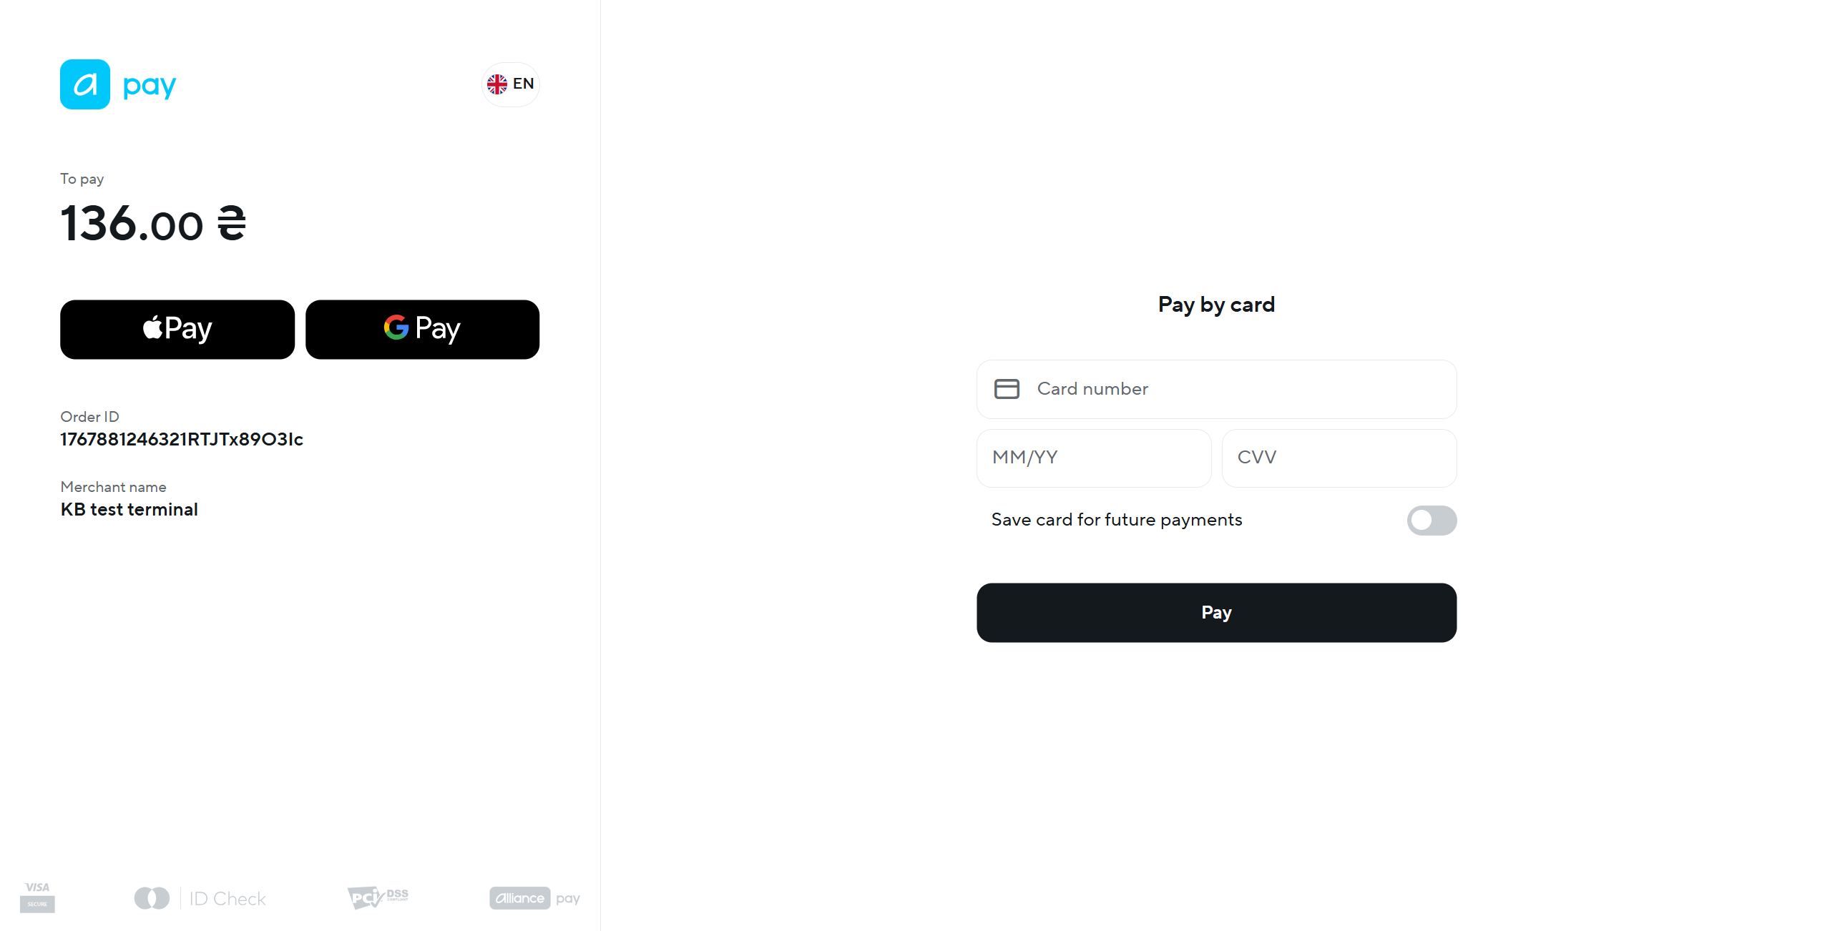The image size is (1830, 931).
Task: Click the grey Alliance pay footer logo
Action: click(x=534, y=898)
